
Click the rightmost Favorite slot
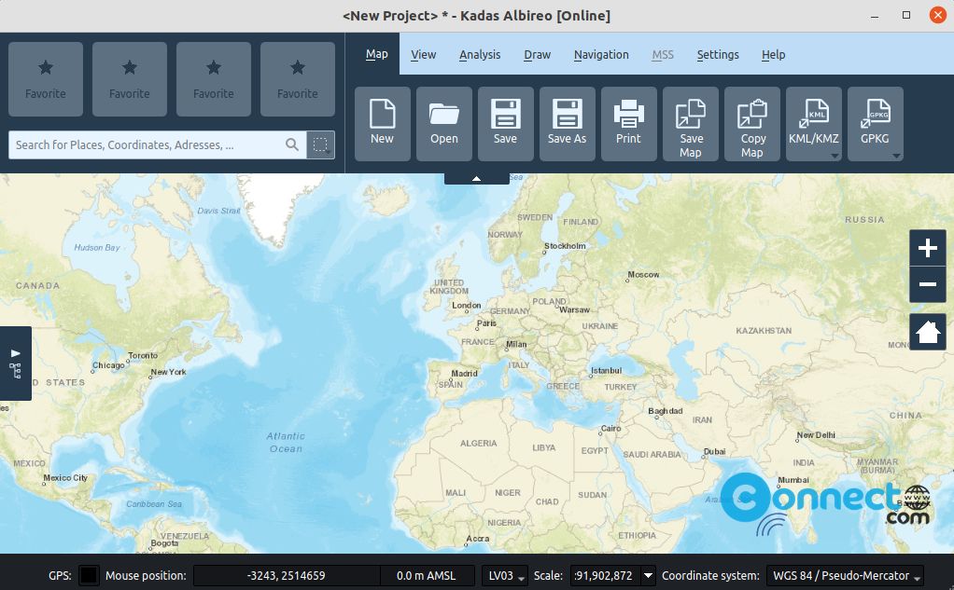pyautogui.click(x=298, y=79)
